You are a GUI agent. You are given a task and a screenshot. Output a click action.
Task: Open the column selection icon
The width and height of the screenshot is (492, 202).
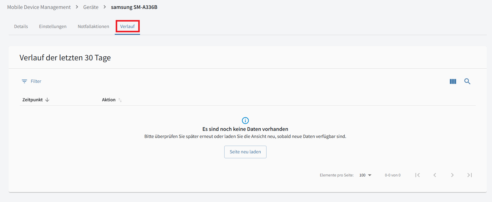[x=453, y=81]
